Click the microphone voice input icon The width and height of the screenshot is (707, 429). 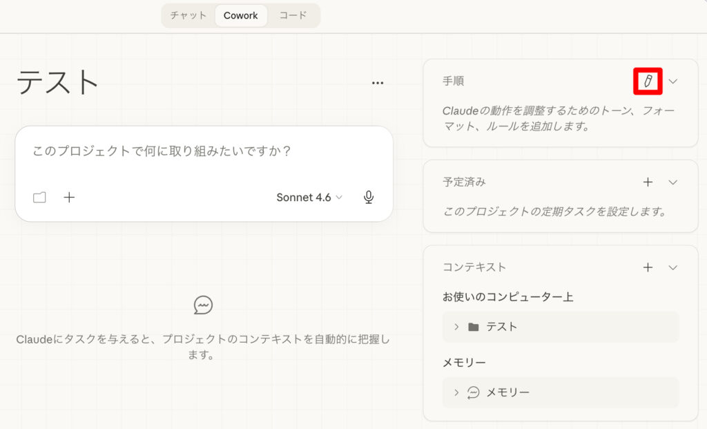point(369,198)
